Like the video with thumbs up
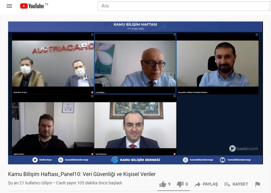 [x=163, y=184]
